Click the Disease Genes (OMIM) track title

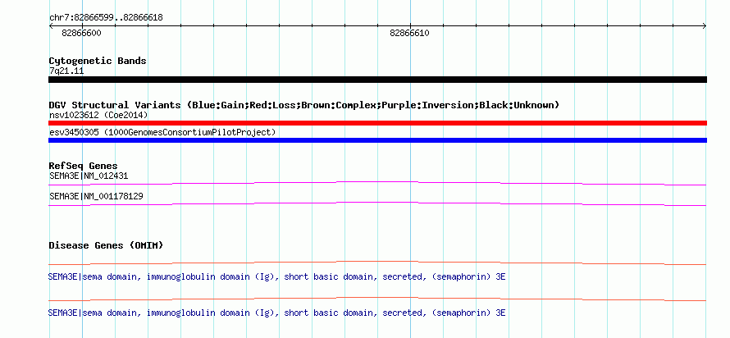pos(106,245)
